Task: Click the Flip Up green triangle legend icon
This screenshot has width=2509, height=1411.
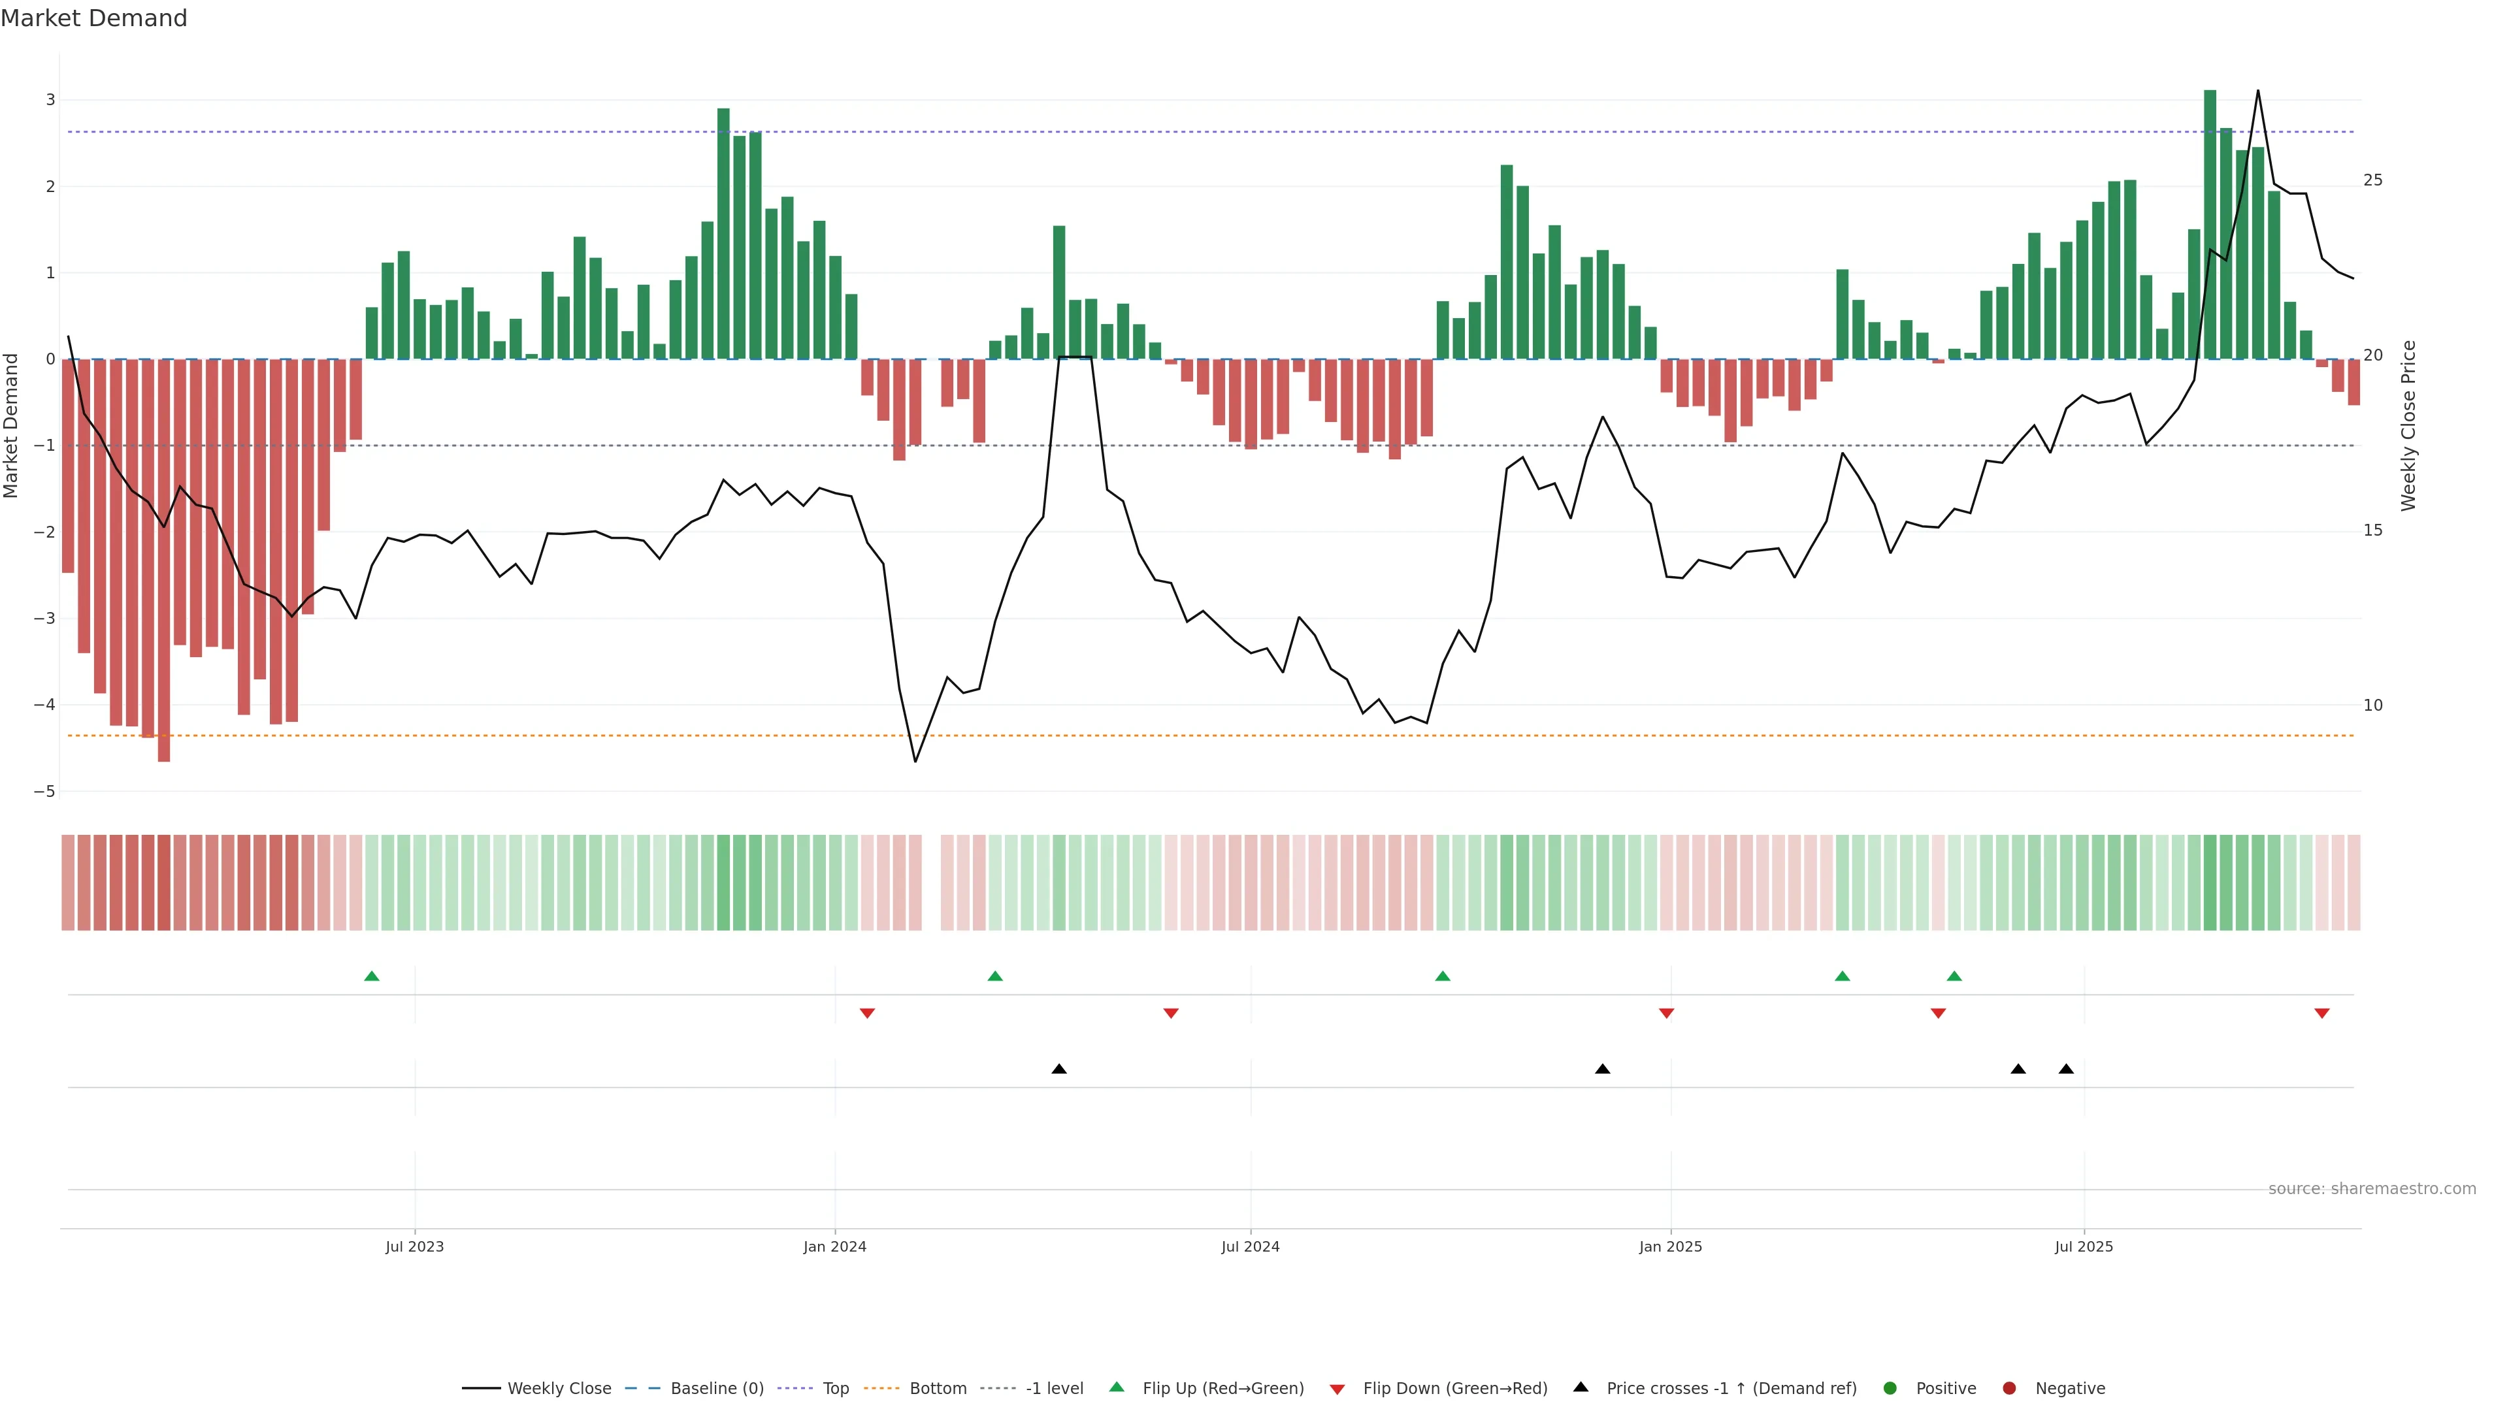Action: pyautogui.click(x=1116, y=1387)
